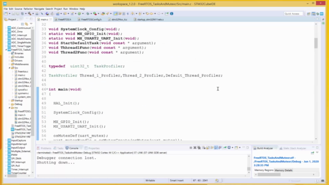Toggle Mark Occurrences highlighted toolbar button
The height and width of the screenshot is (185, 329).
[115, 14]
